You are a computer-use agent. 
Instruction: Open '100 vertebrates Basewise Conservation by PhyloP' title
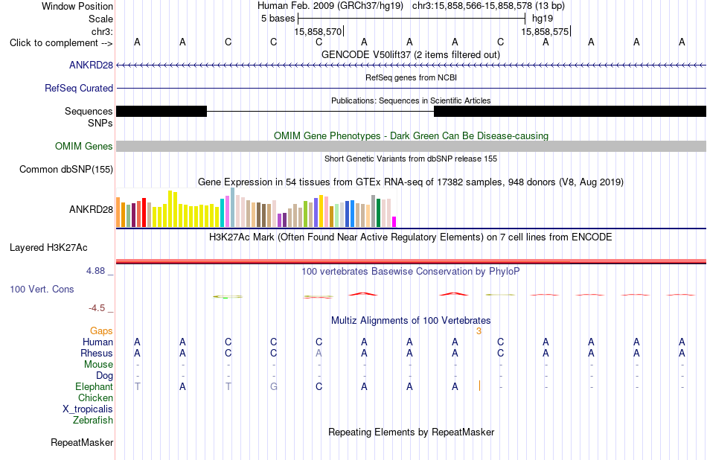click(x=410, y=271)
